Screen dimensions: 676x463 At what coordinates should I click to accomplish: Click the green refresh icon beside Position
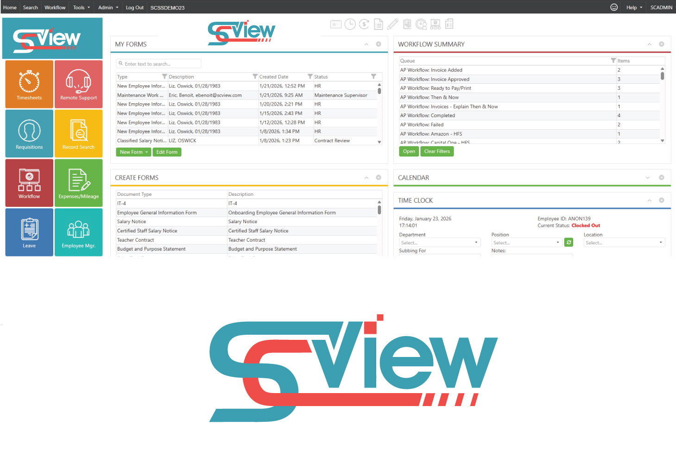(x=569, y=242)
